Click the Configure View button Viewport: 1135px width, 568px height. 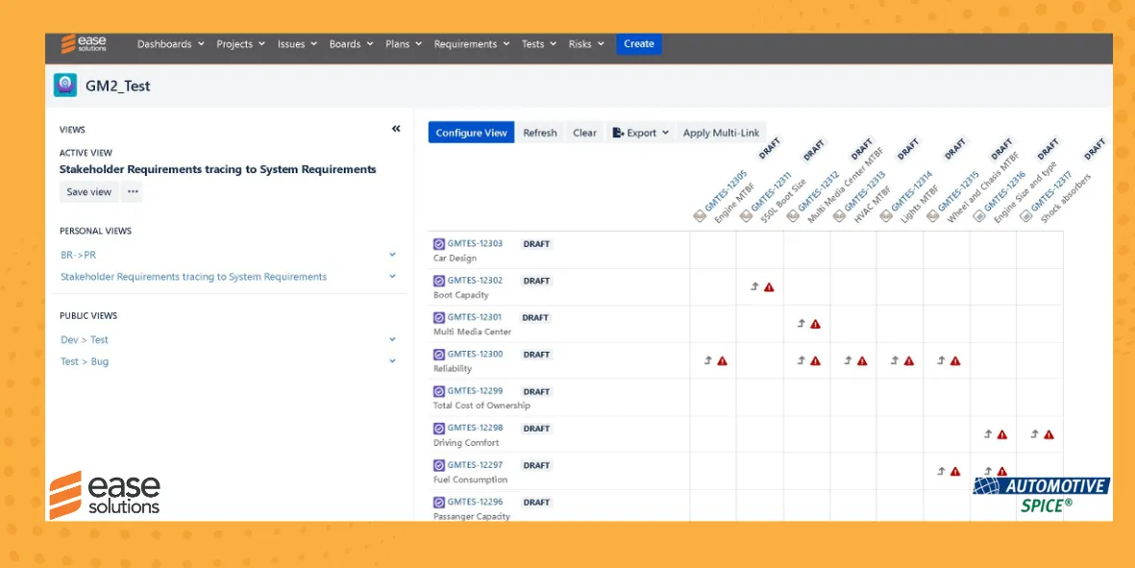click(x=471, y=133)
